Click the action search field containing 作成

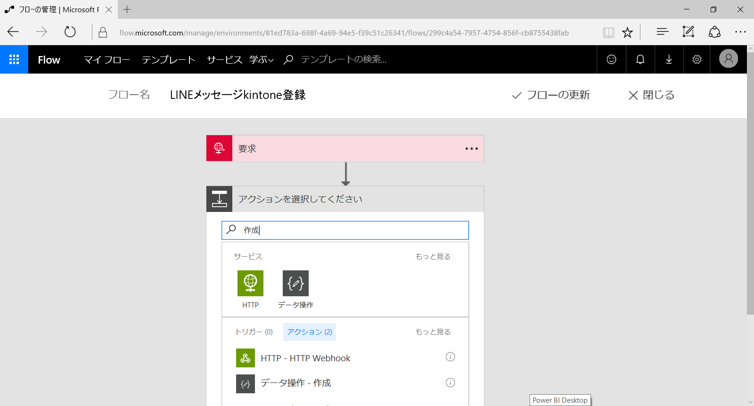click(345, 230)
